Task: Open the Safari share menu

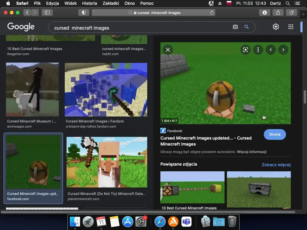Action: click(278, 13)
